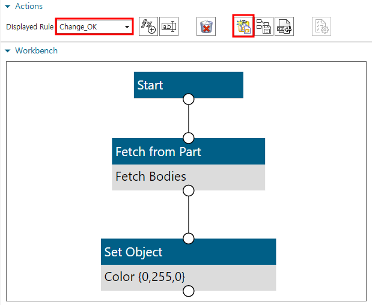The width and height of the screenshot is (372, 305).
Task: Click the Fetch from Part input connector
Action: click(188, 137)
